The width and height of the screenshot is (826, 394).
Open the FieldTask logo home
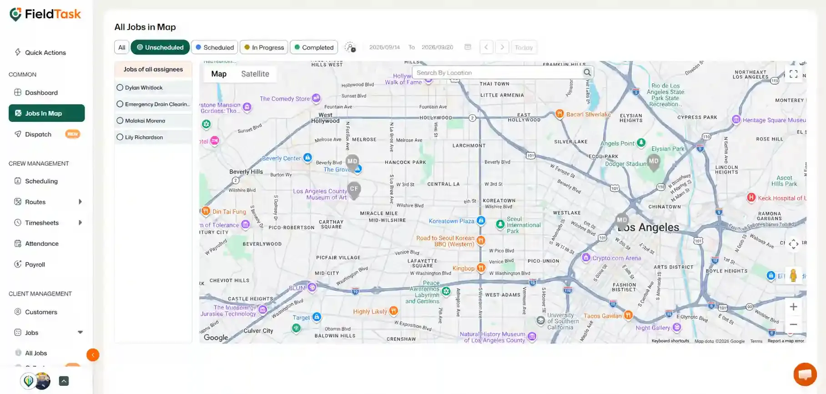click(x=45, y=15)
